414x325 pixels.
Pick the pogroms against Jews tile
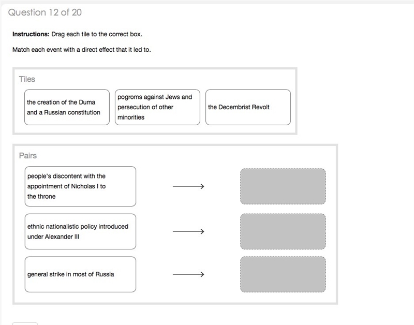pos(157,107)
